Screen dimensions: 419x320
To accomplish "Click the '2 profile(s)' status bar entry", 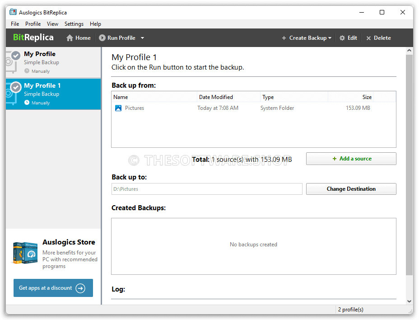I will click(350, 309).
